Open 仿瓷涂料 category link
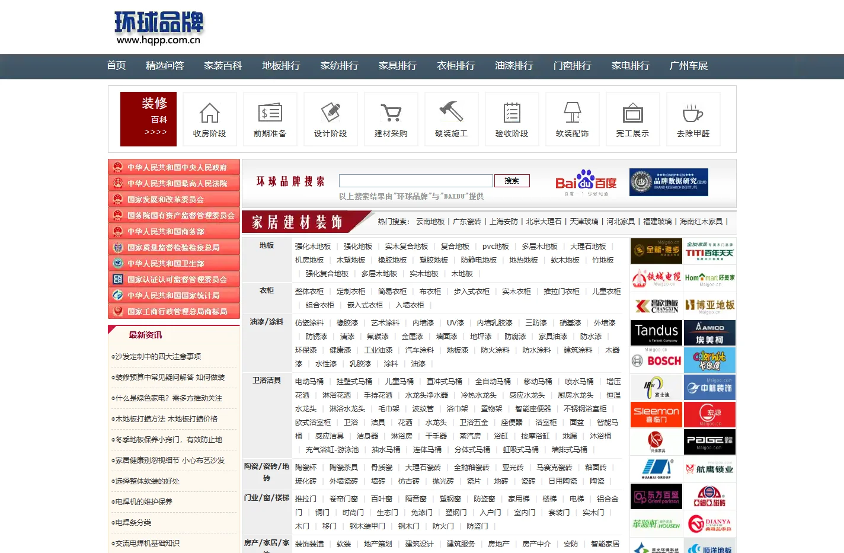The image size is (844, 553). pyautogui.click(x=309, y=323)
